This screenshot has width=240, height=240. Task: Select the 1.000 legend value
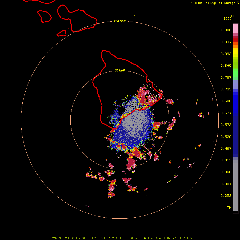click(226, 30)
